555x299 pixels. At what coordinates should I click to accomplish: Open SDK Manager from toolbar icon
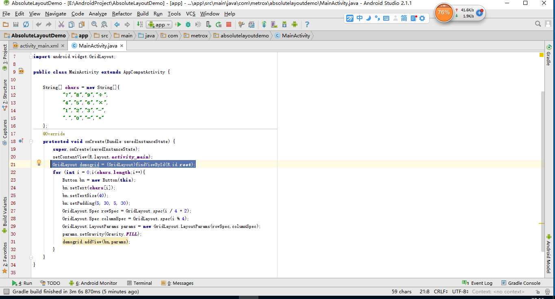(284, 24)
